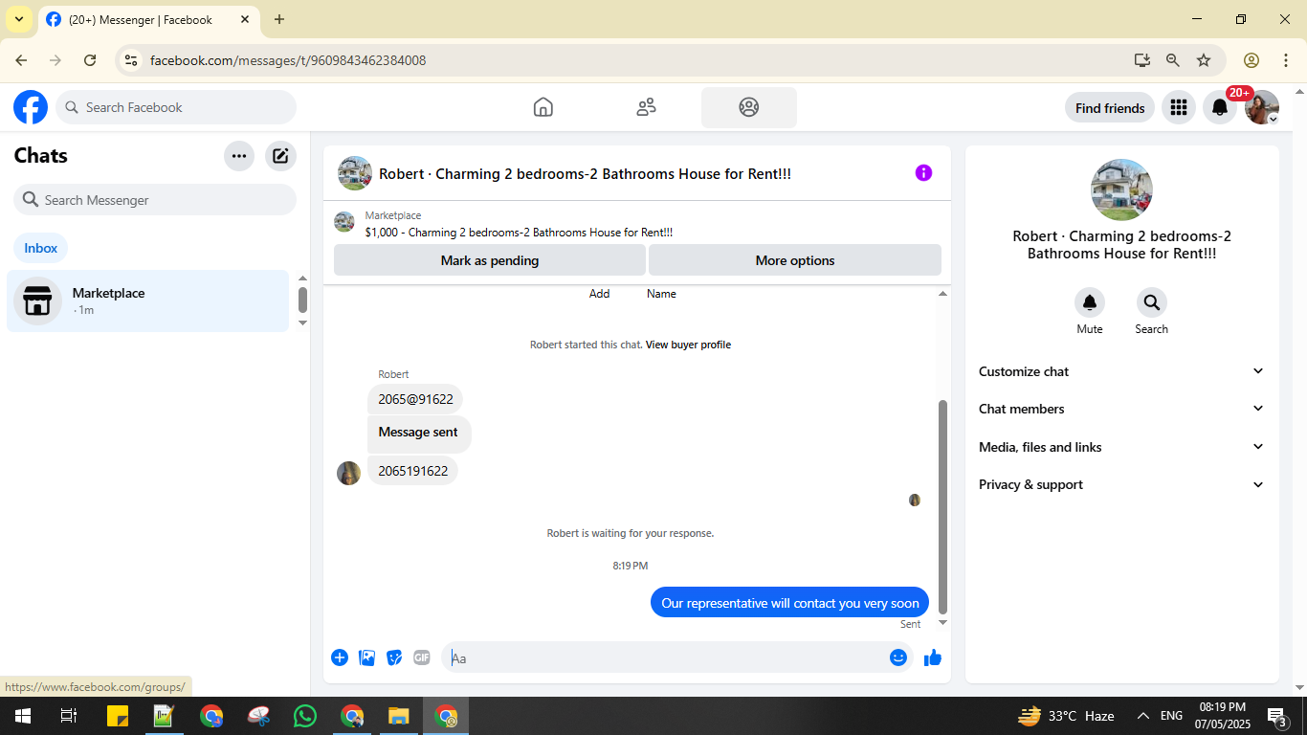Bookmark this page with the star icon

(1204, 60)
